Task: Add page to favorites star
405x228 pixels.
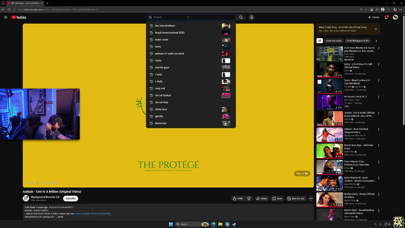Action: tap(366, 9)
